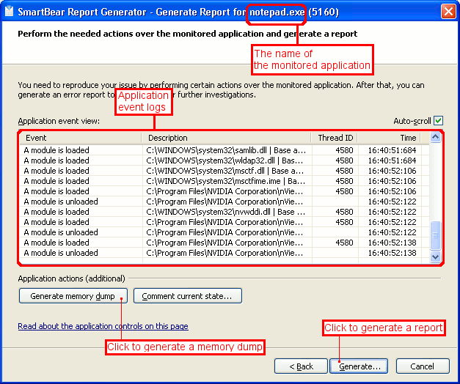Uncheck the Auto-scroll checkbox
Viewport: 460px width, 384px height.
click(x=438, y=121)
